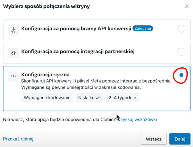Click the Konfiguracja za pomocą integracji partnerskiej title
This screenshot has height=147, width=193.
[x=78, y=51]
